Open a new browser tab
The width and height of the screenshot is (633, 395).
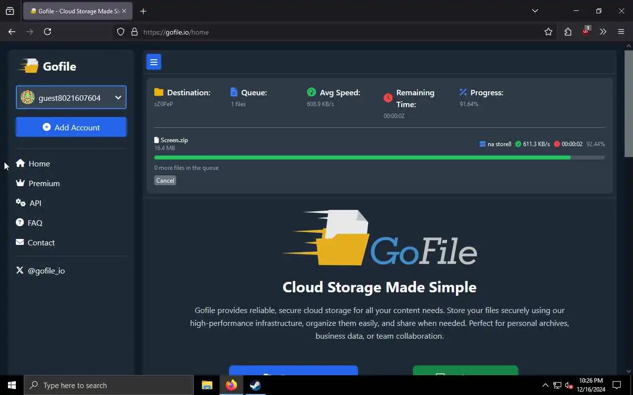coord(143,11)
